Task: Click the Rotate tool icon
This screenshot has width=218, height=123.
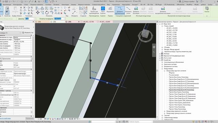Action: [47, 13]
